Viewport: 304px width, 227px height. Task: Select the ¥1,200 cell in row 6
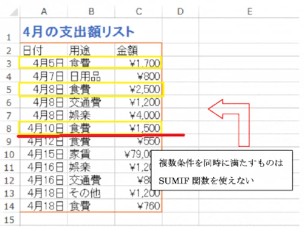[139, 102]
